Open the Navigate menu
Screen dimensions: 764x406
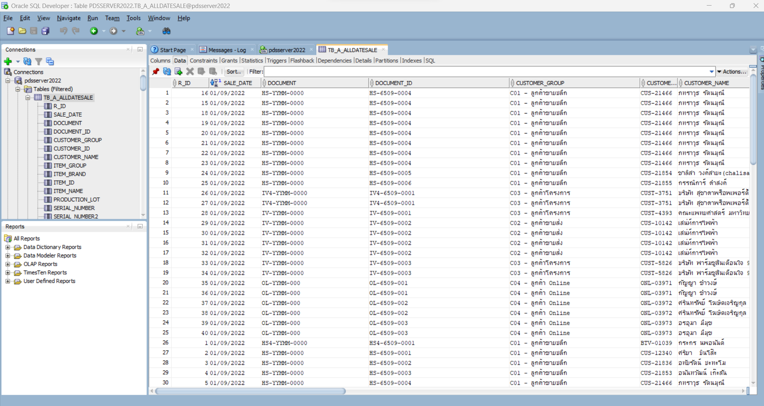68,18
